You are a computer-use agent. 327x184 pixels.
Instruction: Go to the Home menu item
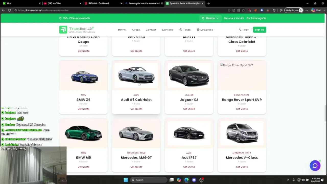click(x=122, y=30)
